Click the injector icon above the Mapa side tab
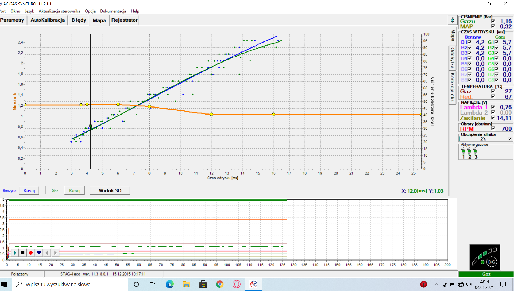514x291 pixels. [452, 20]
